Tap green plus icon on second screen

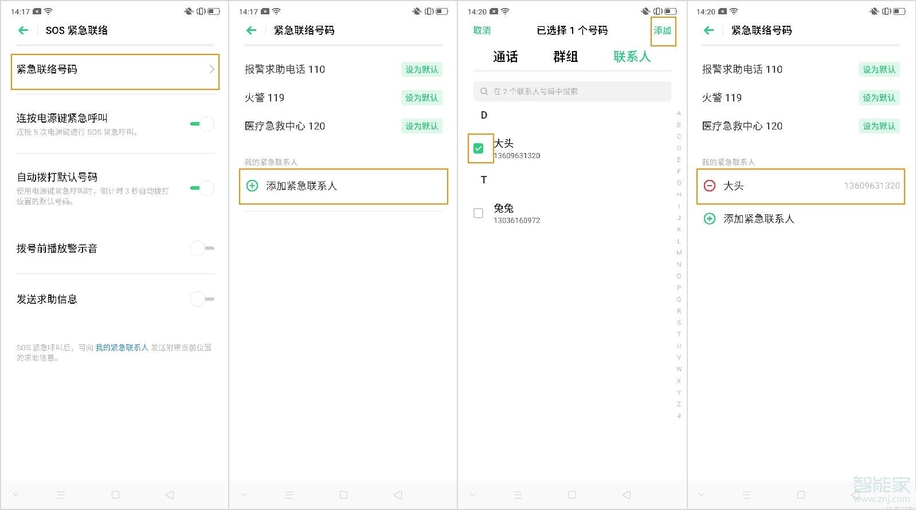(252, 186)
